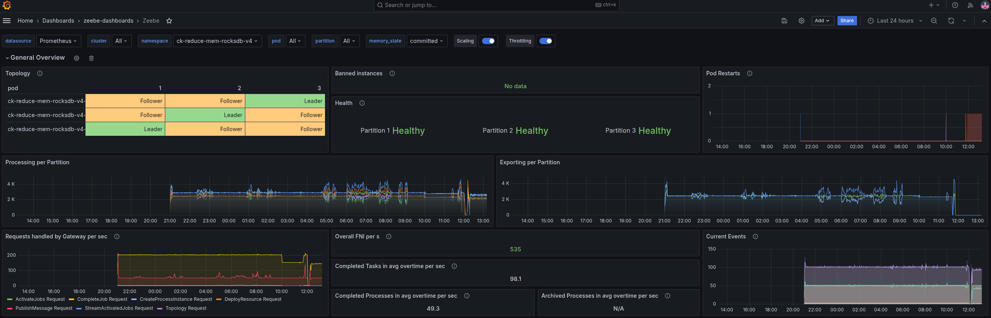Show info for Current Events panel
Viewport: 991px width, 318px height.
coord(755,236)
